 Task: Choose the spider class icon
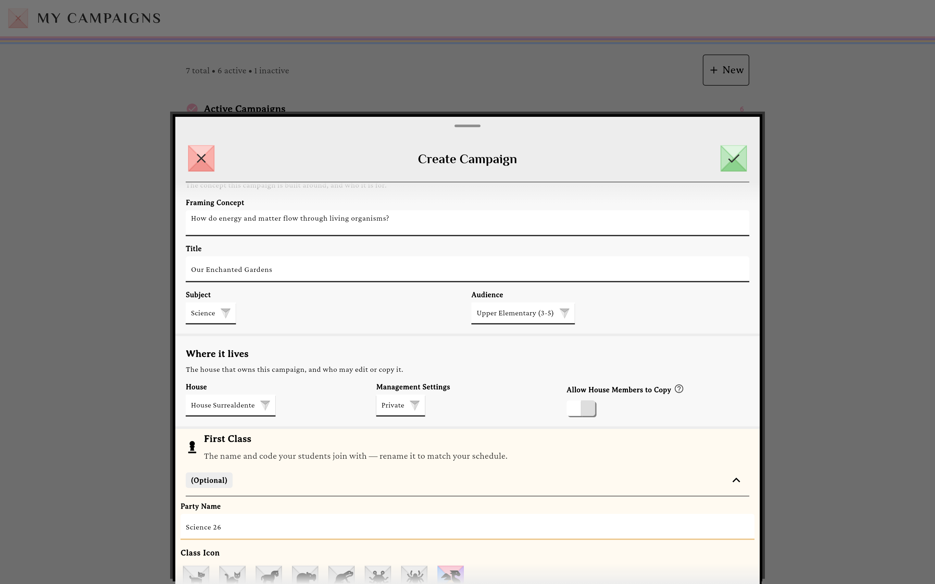[414, 575]
